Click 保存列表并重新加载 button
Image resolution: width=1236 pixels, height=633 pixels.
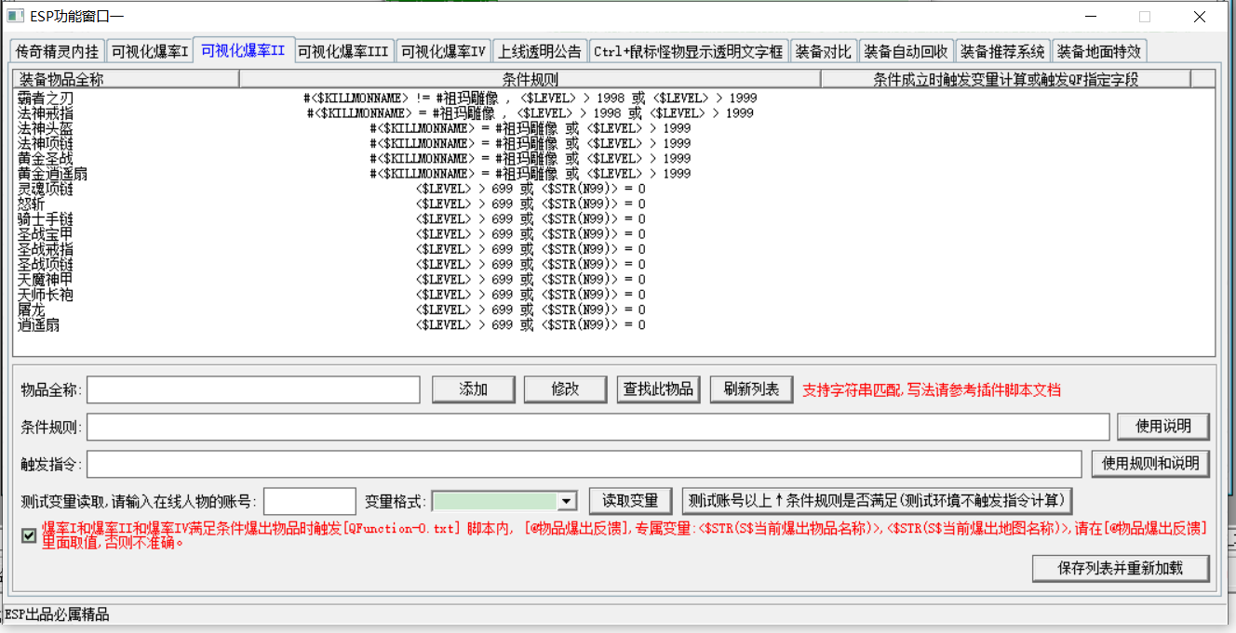pyautogui.click(x=1121, y=568)
